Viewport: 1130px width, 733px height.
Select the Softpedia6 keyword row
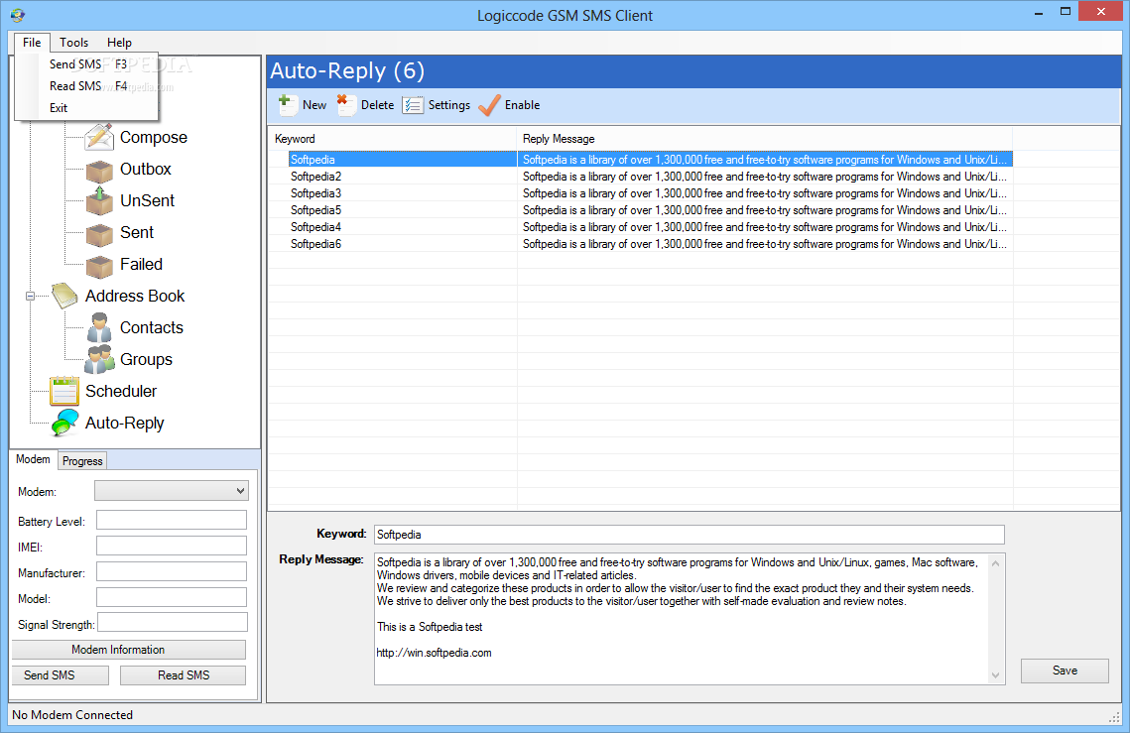641,244
